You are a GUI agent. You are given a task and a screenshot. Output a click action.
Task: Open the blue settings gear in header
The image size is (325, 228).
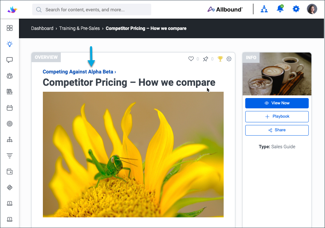coord(296,9)
